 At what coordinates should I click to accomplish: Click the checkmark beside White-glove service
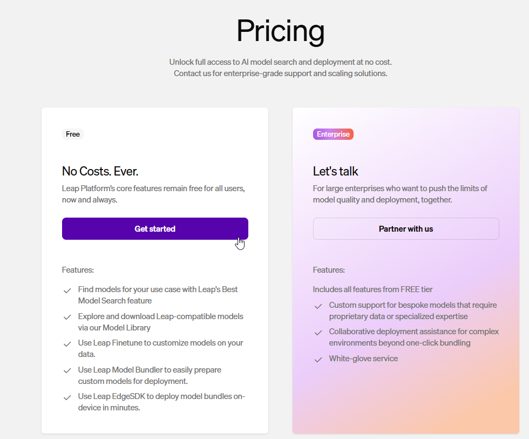(x=318, y=360)
